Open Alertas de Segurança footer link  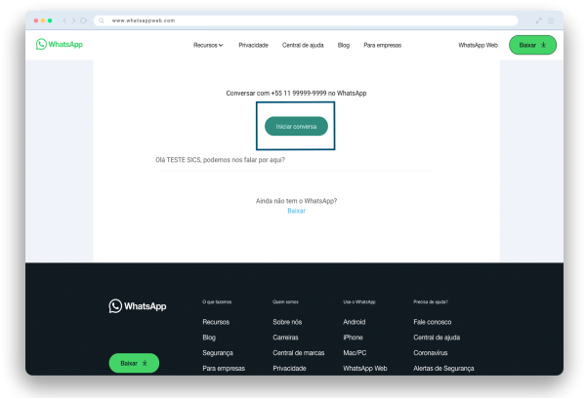point(443,369)
